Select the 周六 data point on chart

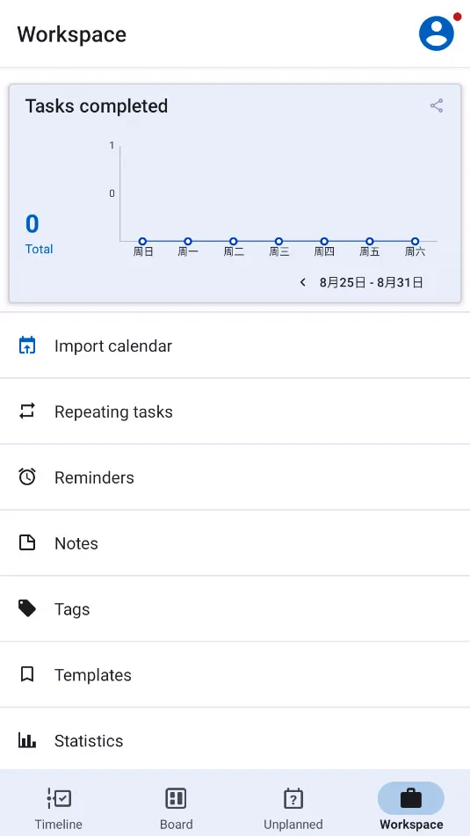(416, 242)
